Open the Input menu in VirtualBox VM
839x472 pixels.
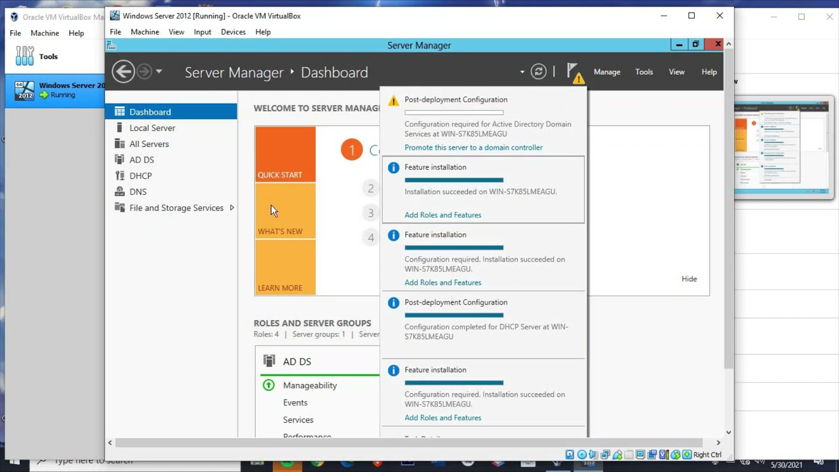tap(203, 31)
